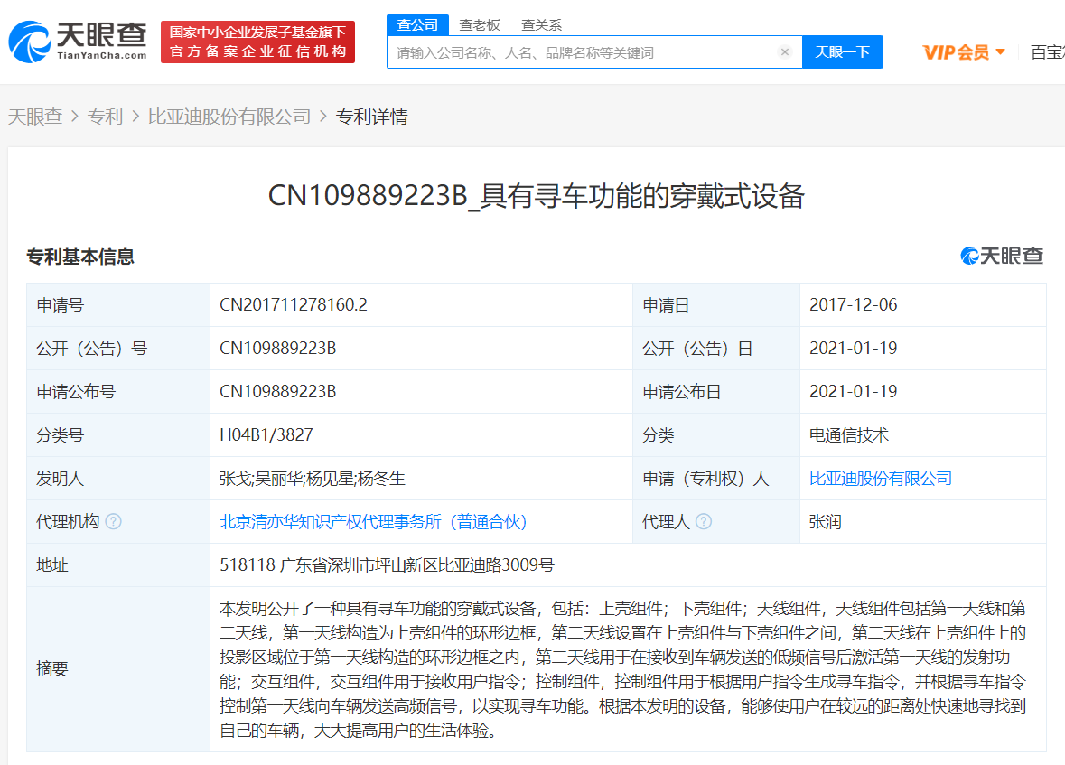Open applicant link 比亚迪股份有限公司 in the table
The height and width of the screenshot is (765, 1065).
880,479
